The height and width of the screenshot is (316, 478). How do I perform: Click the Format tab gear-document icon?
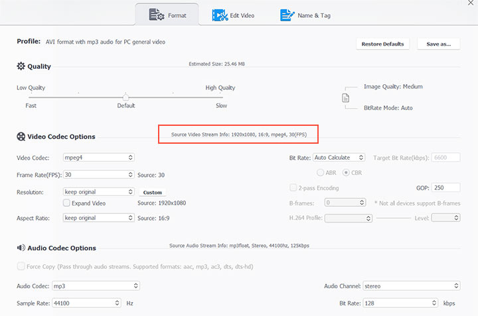157,15
